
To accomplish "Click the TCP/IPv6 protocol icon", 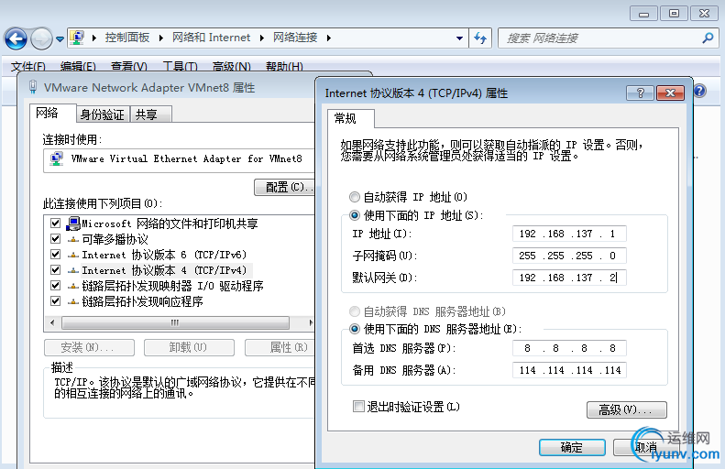I will coord(73,255).
